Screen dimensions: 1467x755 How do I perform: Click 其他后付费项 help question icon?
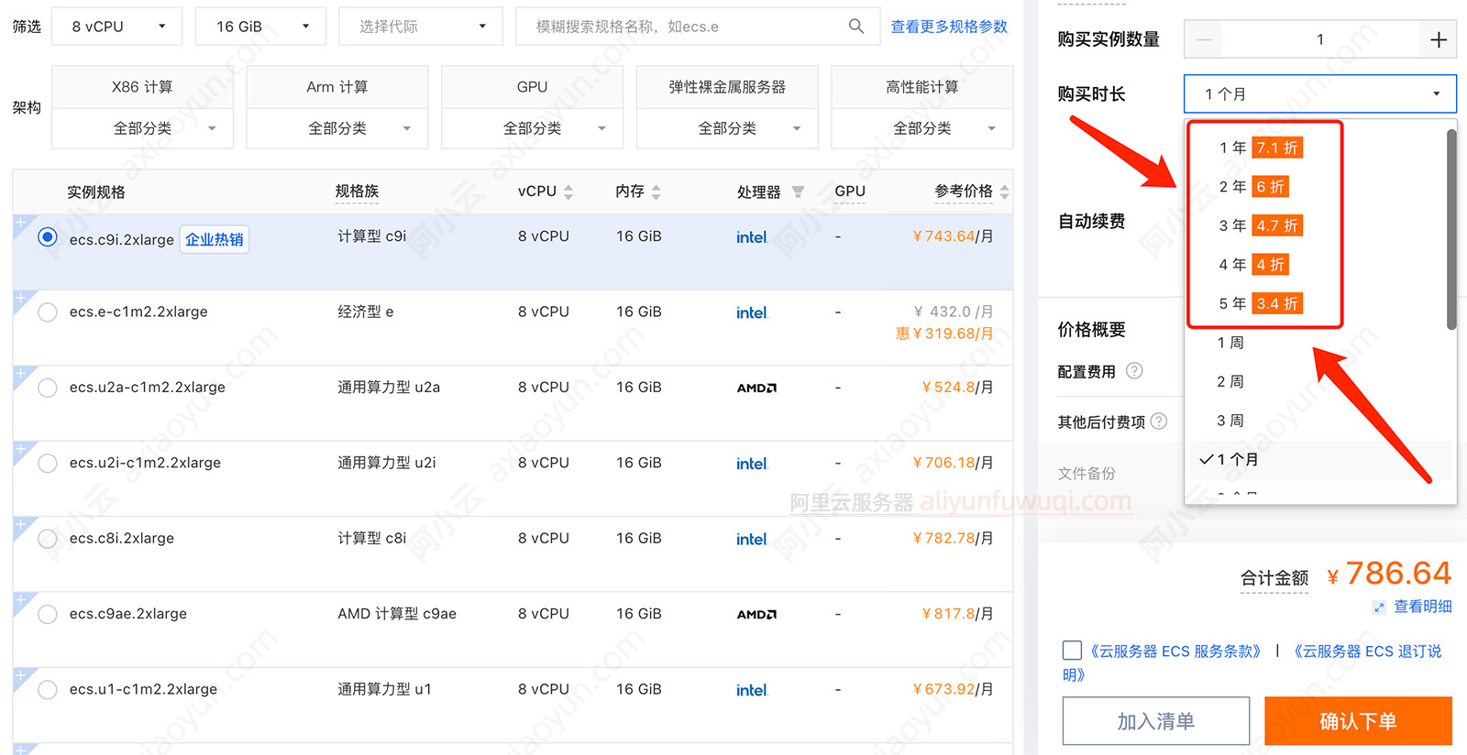coord(1159,421)
